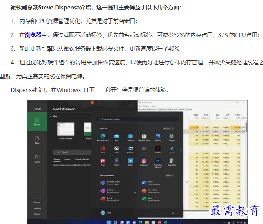The image size is (263, 224).
Task: Switch to the Pinned tab in Excel
Action: click(67, 160)
